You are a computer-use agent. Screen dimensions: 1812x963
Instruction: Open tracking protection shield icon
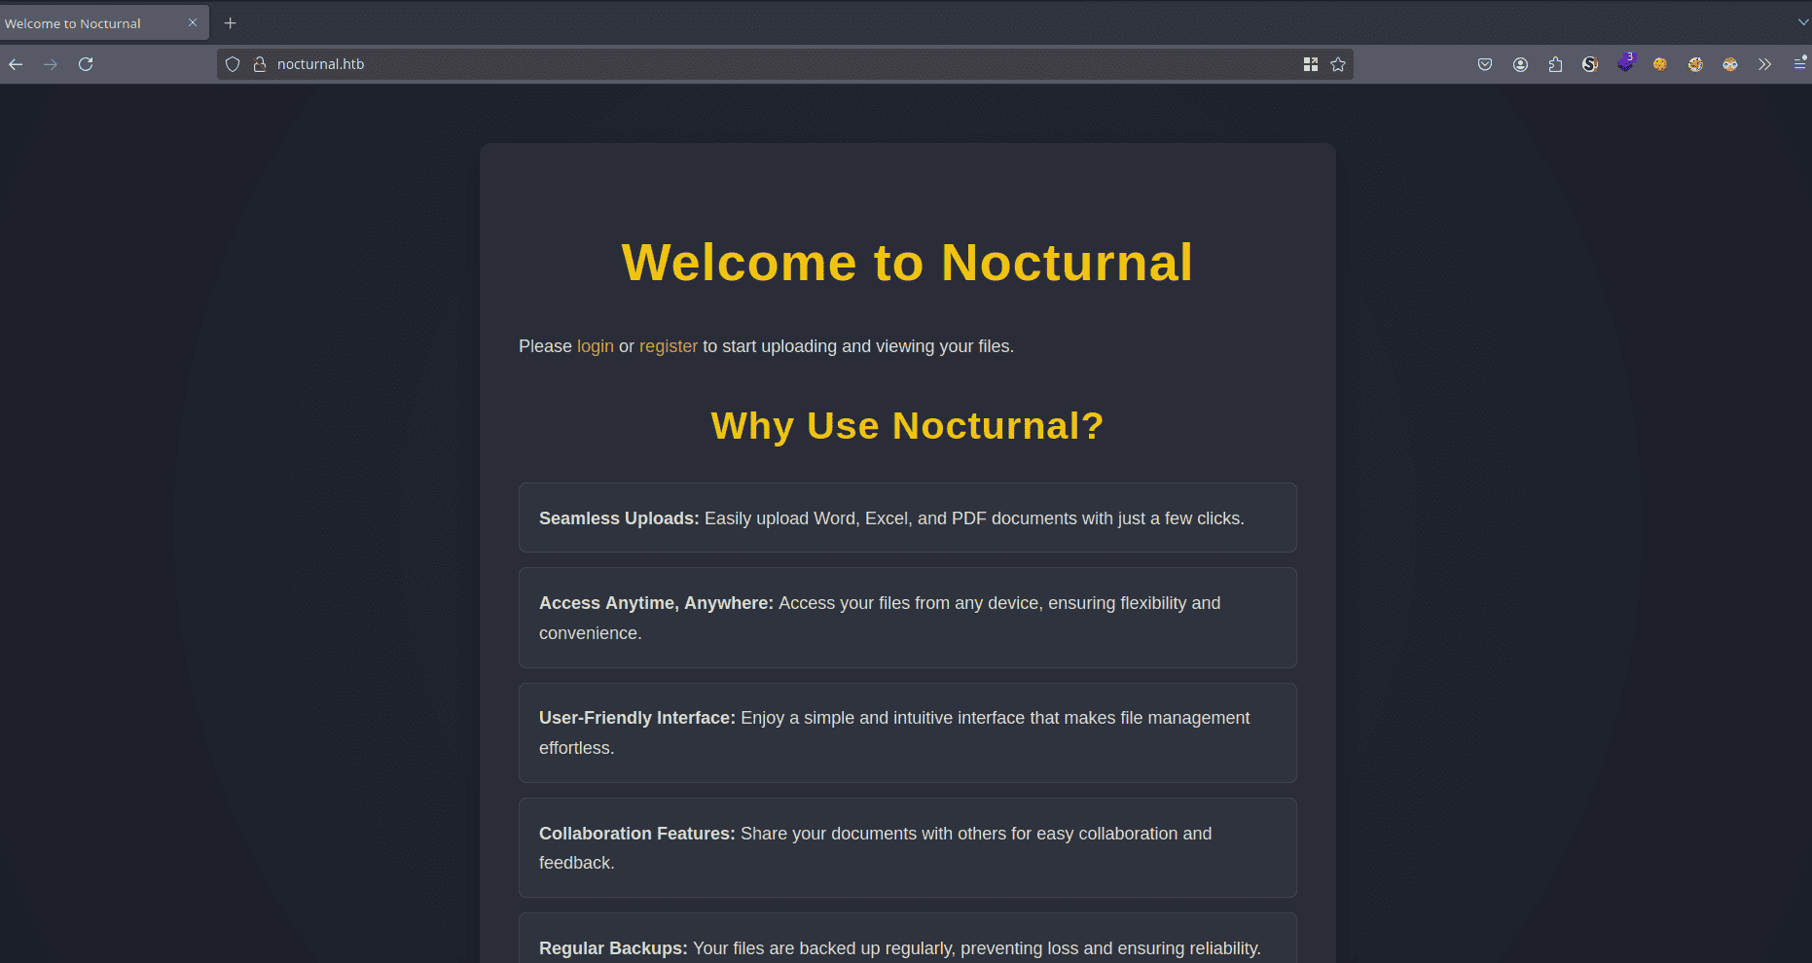[x=233, y=64]
